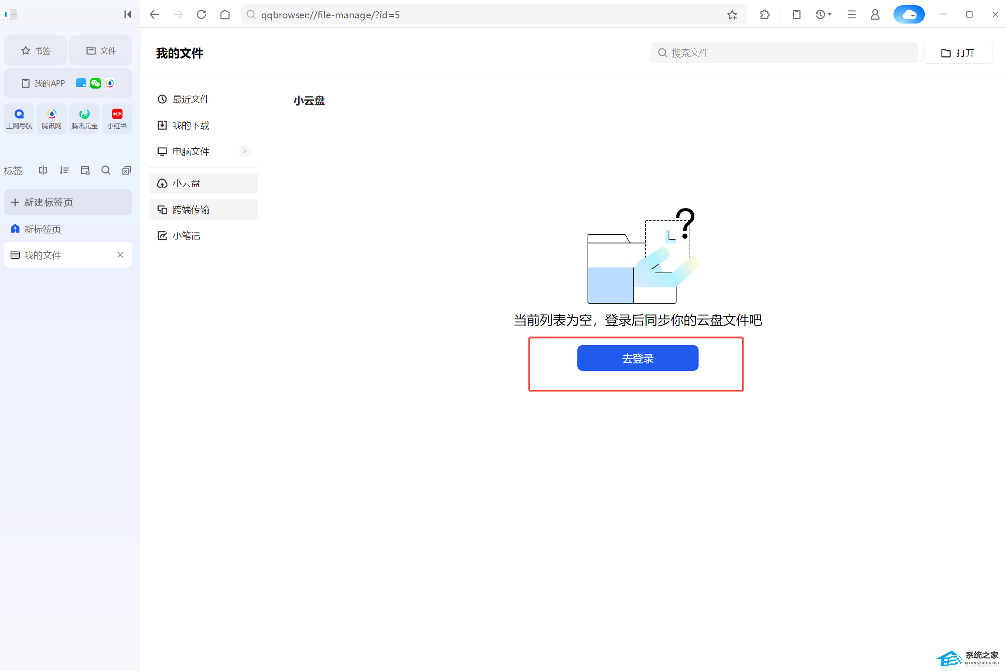Open the extensions puzzle icon

pyautogui.click(x=764, y=15)
